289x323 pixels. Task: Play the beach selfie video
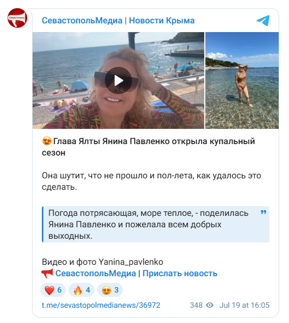(x=118, y=80)
